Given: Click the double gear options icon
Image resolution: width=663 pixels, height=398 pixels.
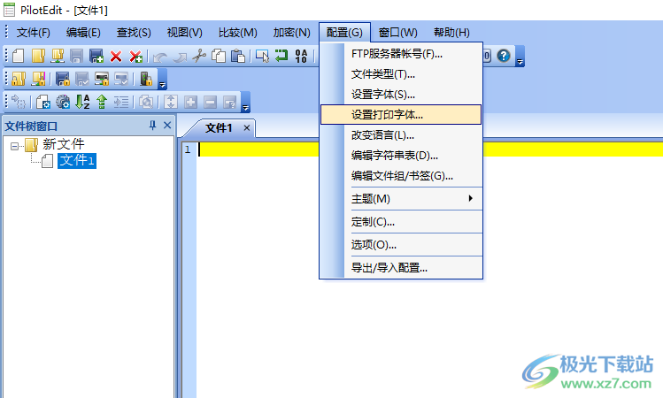Looking at the screenshot, I should [x=63, y=102].
